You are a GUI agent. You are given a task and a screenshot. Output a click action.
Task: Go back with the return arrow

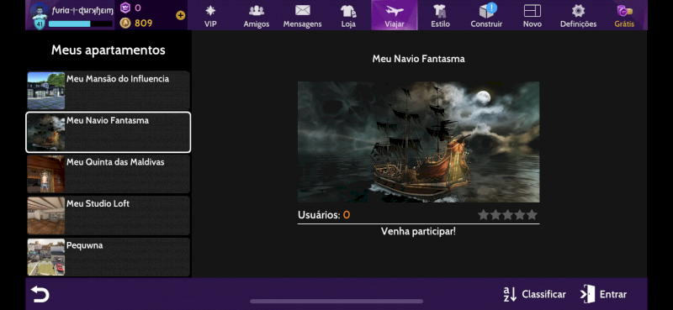(x=40, y=294)
